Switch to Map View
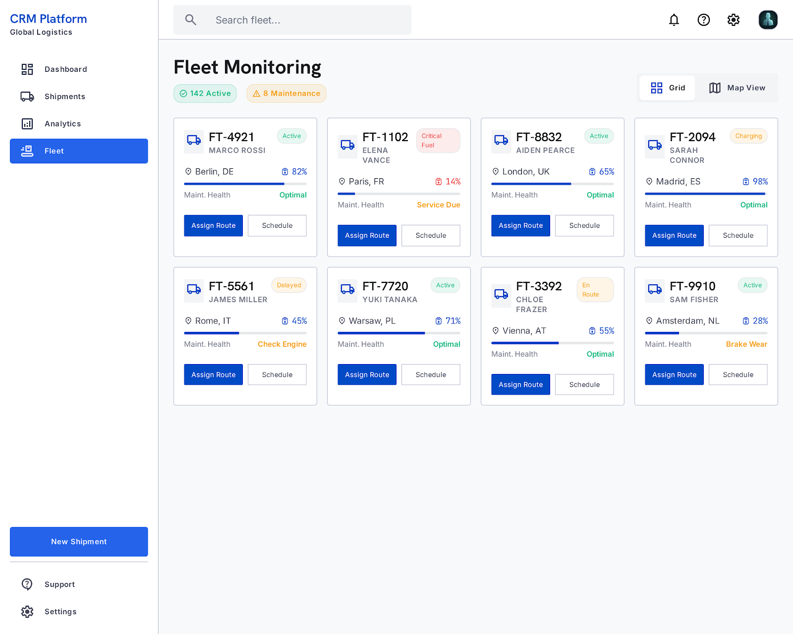793x634 pixels. [737, 88]
